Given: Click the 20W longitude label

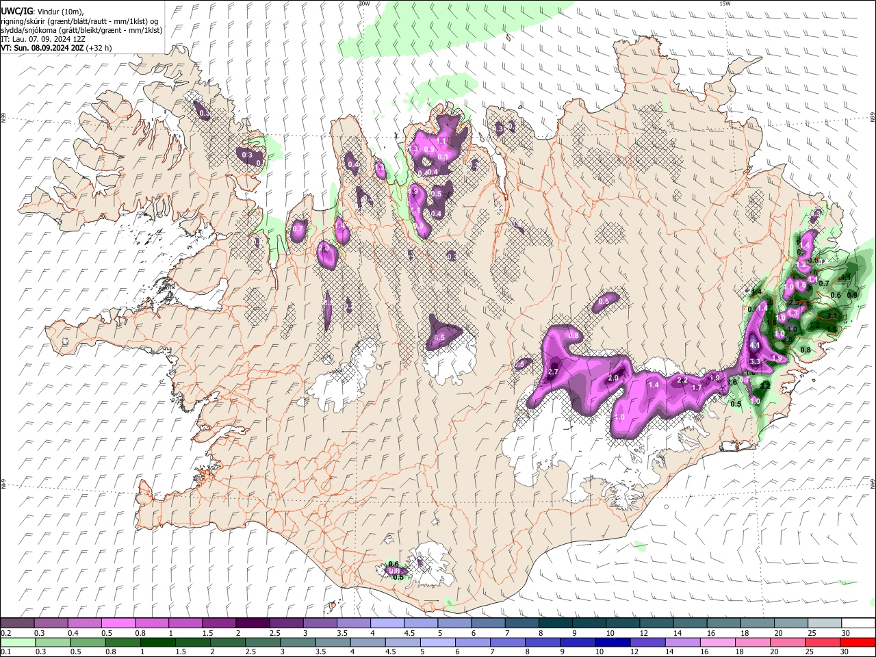Looking at the screenshot, I should [364, 3].
